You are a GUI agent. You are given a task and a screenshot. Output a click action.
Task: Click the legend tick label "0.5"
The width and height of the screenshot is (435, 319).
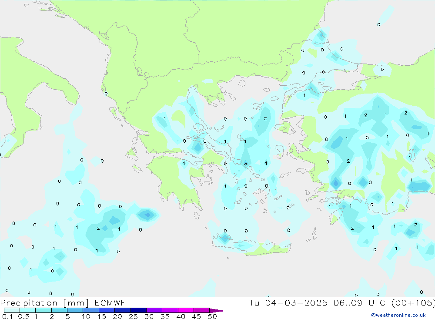23,316
